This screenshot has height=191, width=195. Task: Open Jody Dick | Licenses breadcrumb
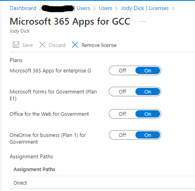click(x=145, y=8)
